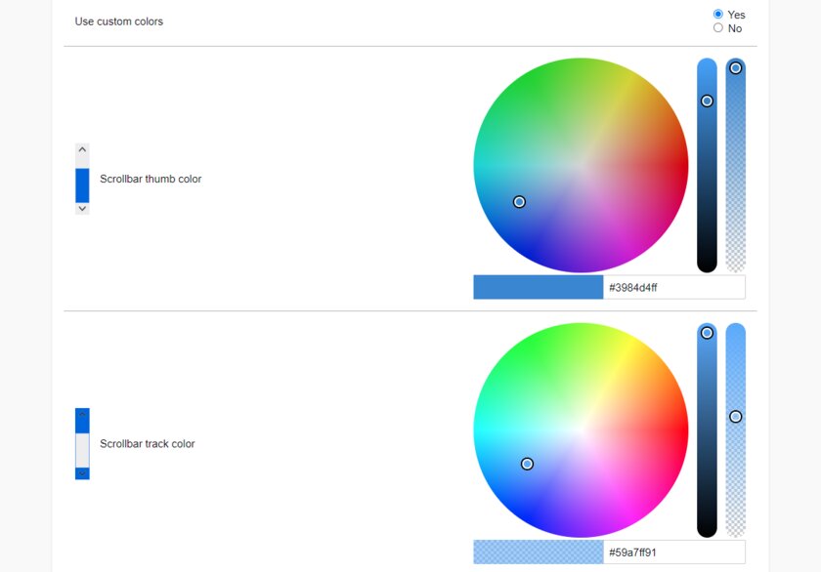
Task: Click the track color brightness slider handle
Action: (x=707, y=333)
